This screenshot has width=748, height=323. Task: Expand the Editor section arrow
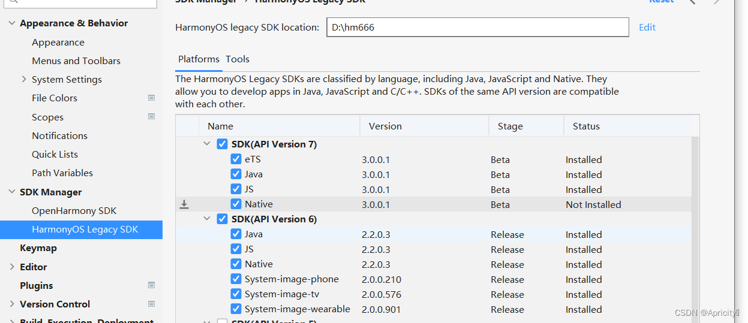pos(12,267)
